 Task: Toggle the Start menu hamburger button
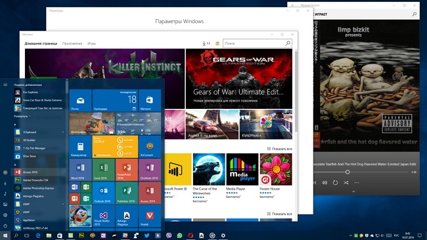[5, 85]
